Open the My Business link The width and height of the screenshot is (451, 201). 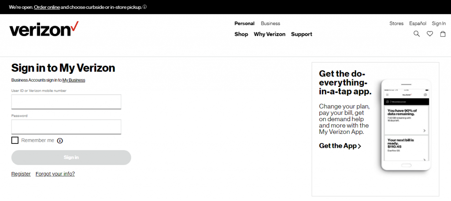tap(74, 80)
